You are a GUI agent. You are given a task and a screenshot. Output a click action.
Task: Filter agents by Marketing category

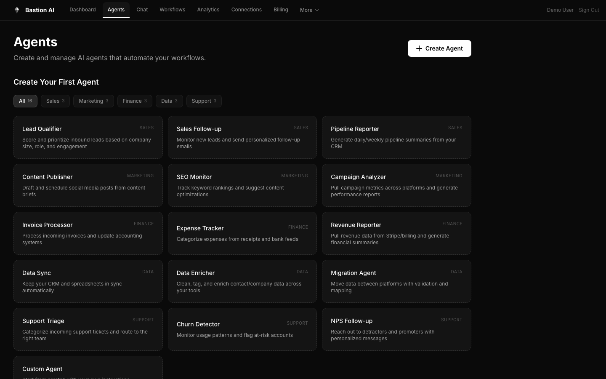[93, 101]
